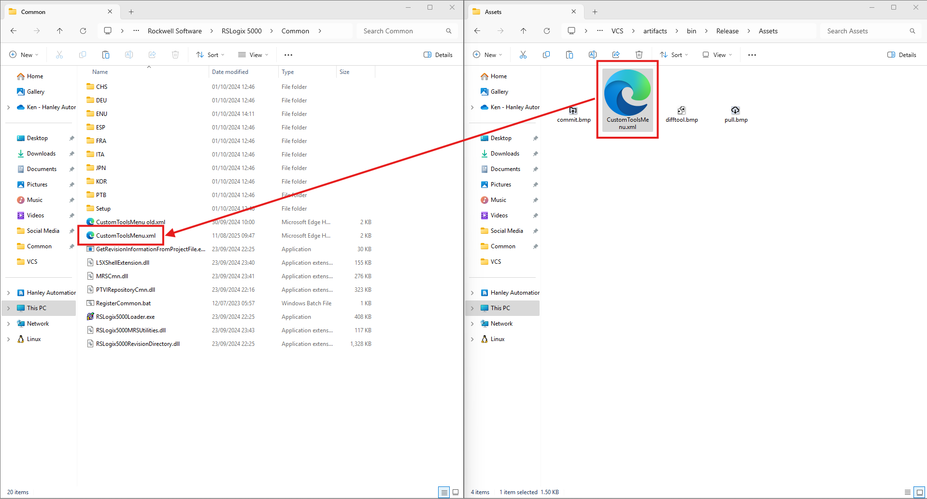This screenshot has width=927, height=499.
Task: Open New dropdown in Assets window
Action: [487, 55]
